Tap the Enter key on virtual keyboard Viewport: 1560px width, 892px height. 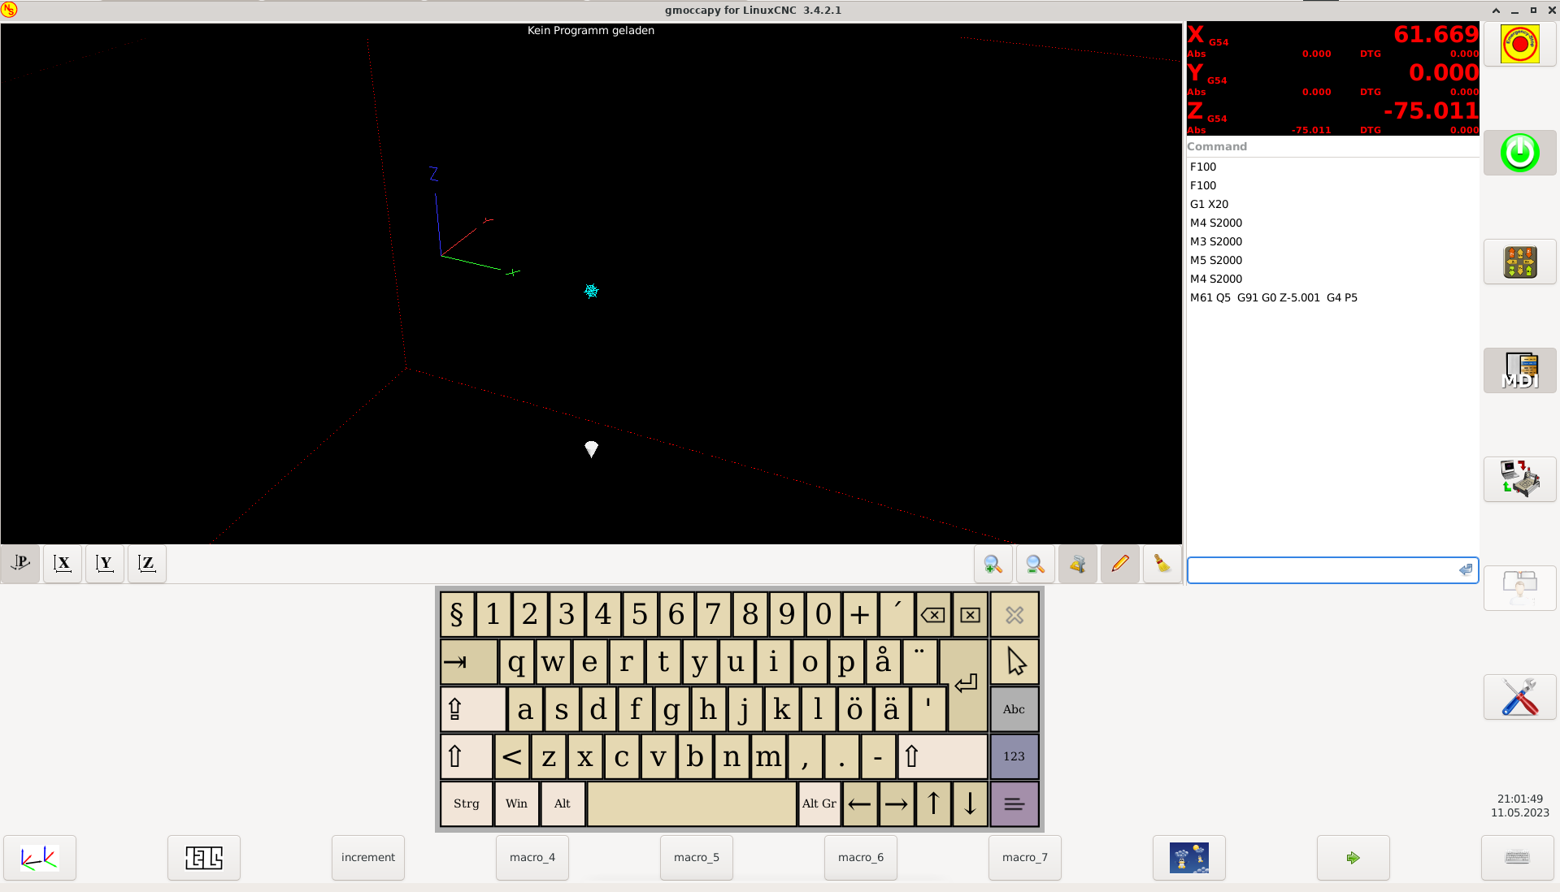click(x=966, y=685)
